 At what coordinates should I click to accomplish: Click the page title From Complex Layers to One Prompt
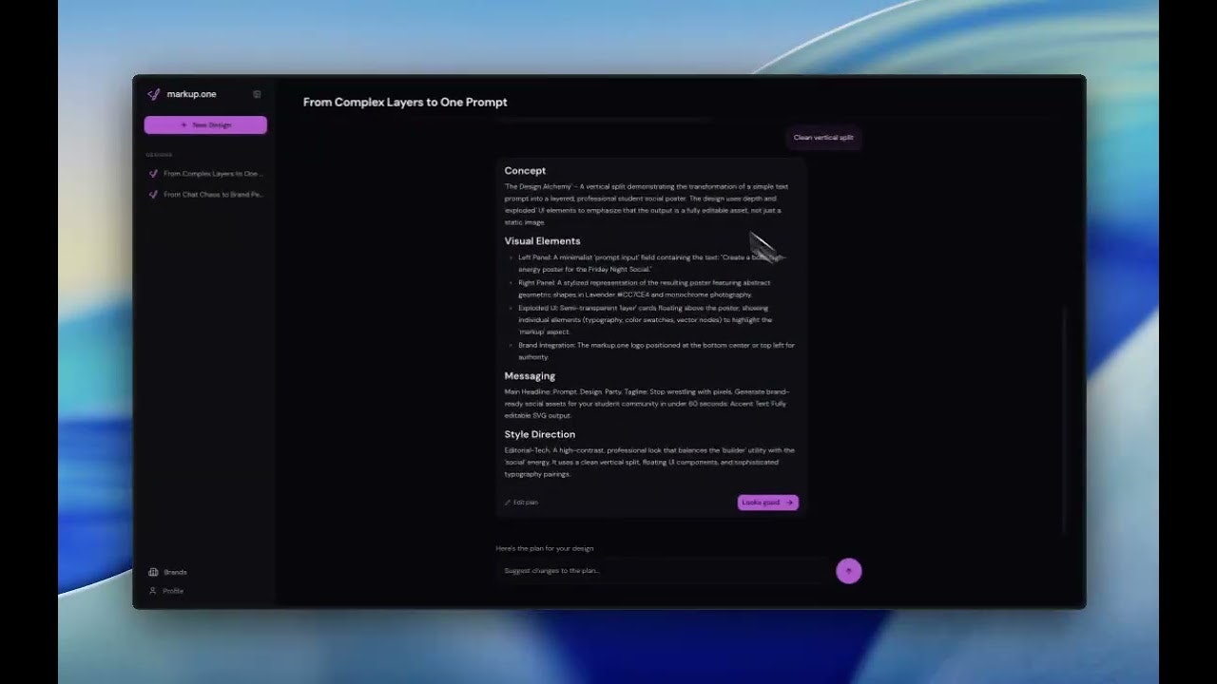[x=405, y=102]
